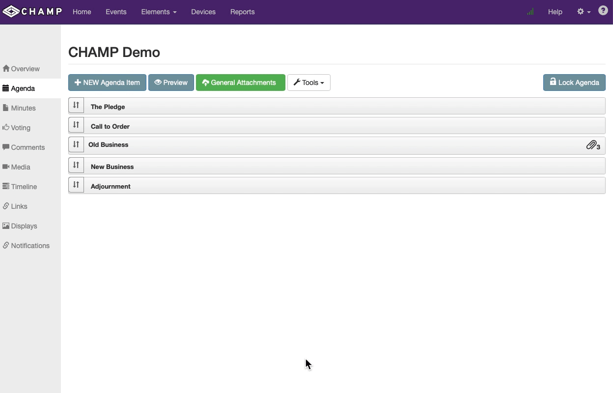The height and width of the screenshot is (393, 613).
Task: Click the CHAMP Demo heading
Action: [114, 53]
